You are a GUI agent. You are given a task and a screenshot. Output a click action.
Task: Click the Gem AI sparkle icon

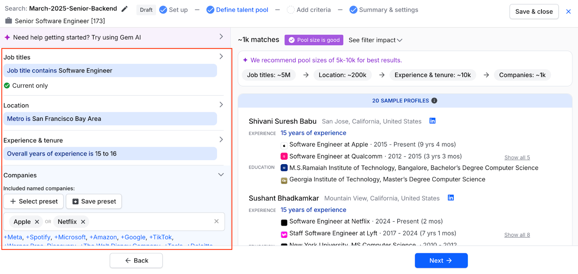(x=7, y=37)
